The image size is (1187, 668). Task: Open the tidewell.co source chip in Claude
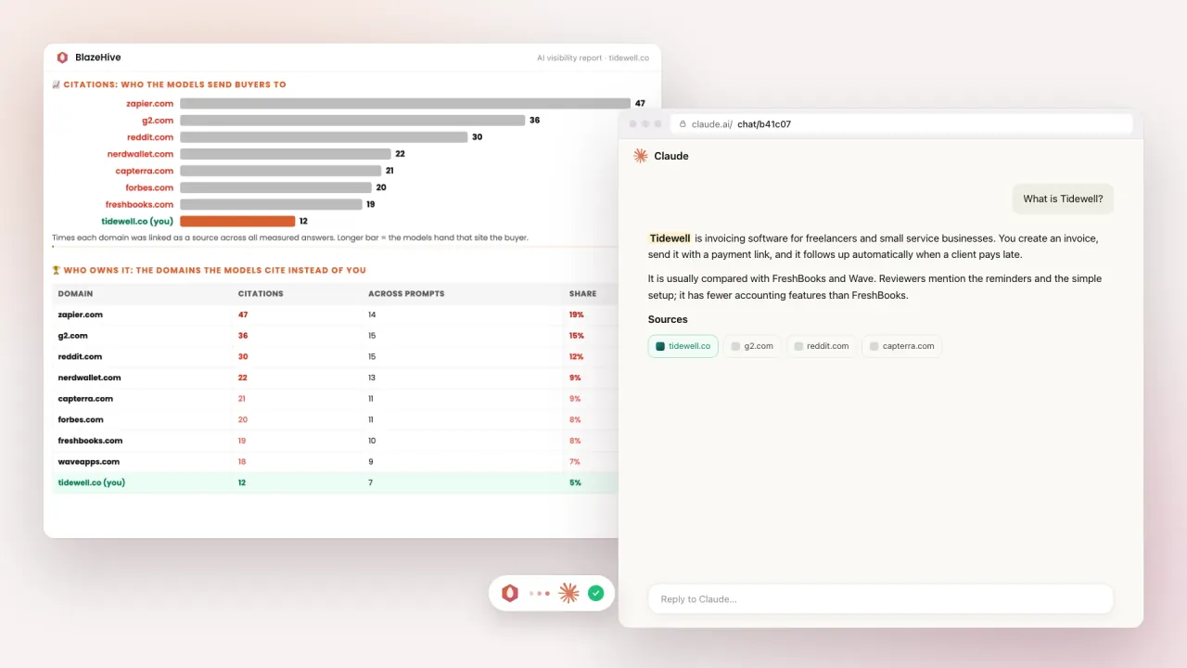[683, 346]
